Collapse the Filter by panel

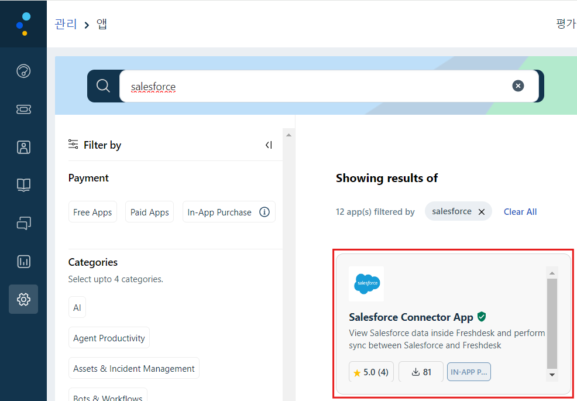(x=269, y=145)
